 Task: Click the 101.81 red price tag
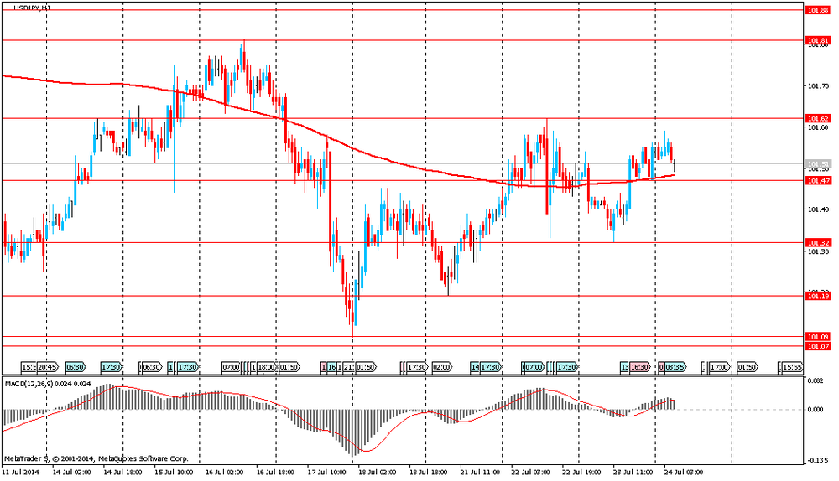pyautogui.click(x=817, y=40)
